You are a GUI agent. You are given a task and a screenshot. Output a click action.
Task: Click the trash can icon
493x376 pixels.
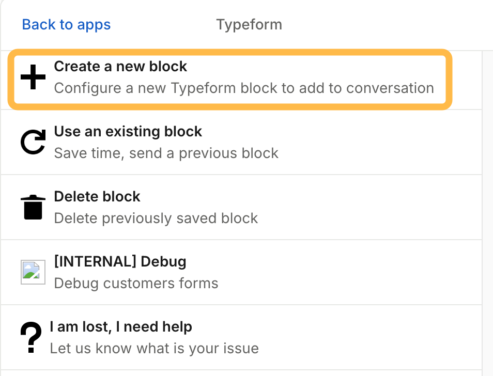[33, 208]
